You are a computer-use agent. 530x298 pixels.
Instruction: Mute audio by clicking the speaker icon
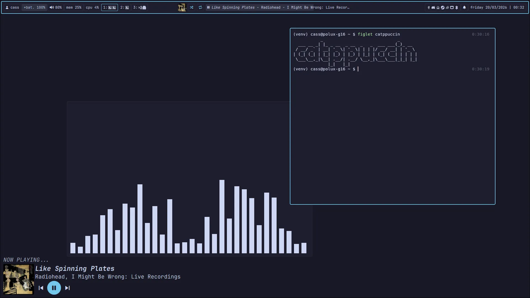click(52, 7)
